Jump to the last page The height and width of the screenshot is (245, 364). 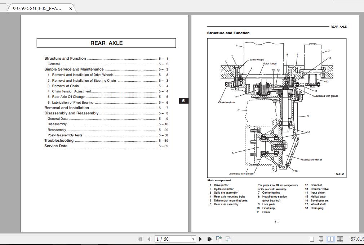[209, 239]
